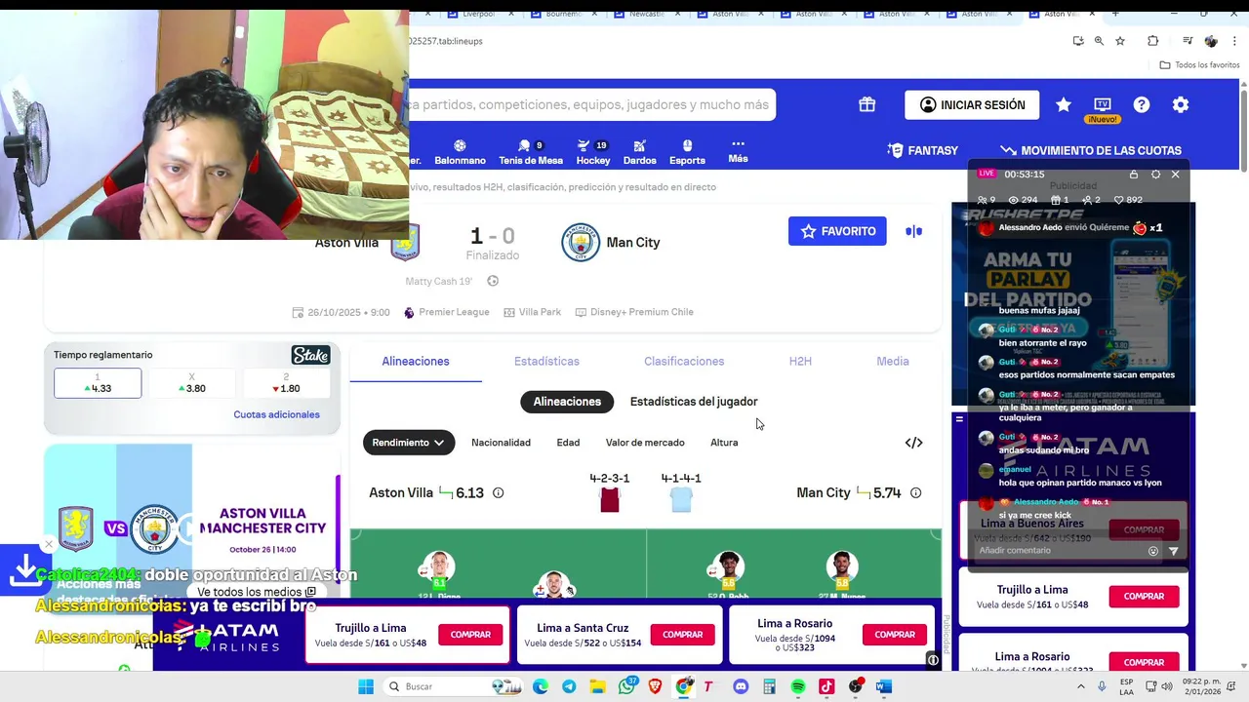Open browser three-dot menu

point(1233,41)
